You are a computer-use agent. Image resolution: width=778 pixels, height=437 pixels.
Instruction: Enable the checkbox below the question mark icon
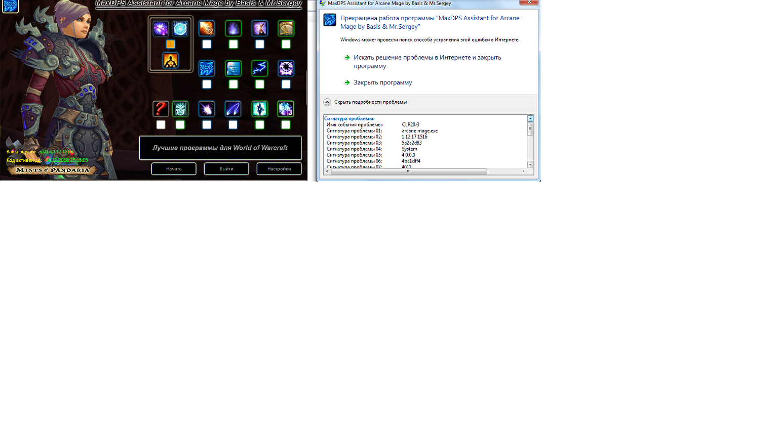[x=161, y=125]
